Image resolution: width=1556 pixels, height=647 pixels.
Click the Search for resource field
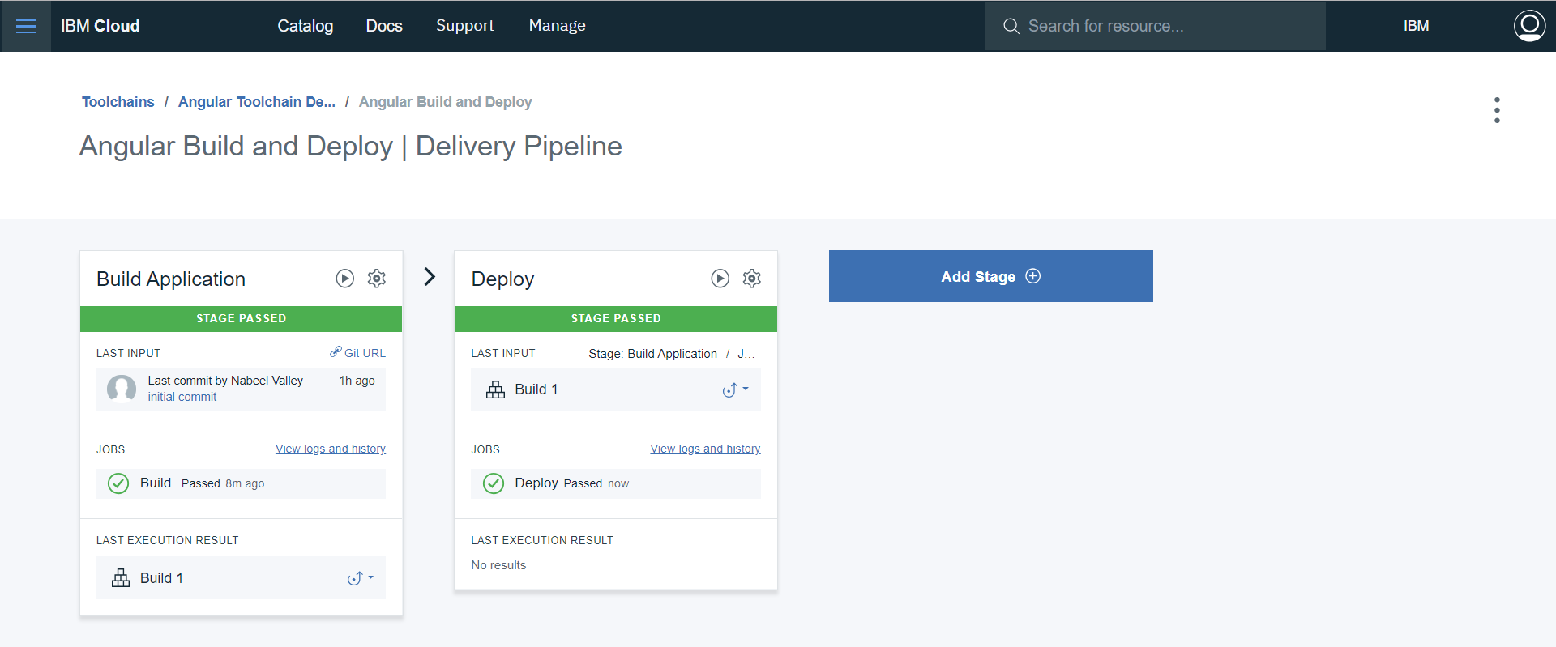tap(1156, 26)
